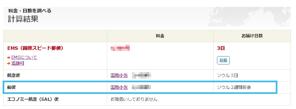296x109 pixels.
Task: Click the 3日 delivery time for EMS
Action: pyautogui.click(x=221, y=48)
